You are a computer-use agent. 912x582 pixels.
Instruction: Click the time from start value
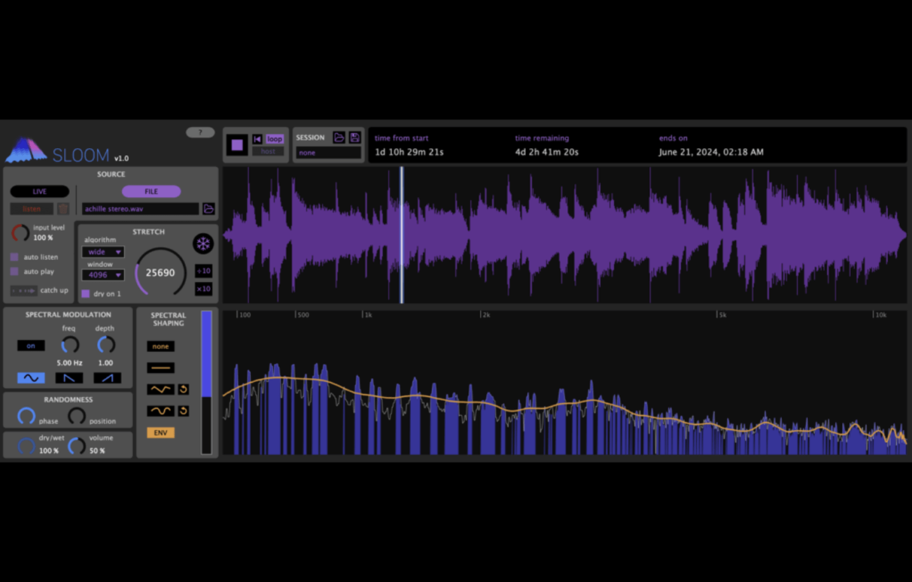(x=409, y=152)
